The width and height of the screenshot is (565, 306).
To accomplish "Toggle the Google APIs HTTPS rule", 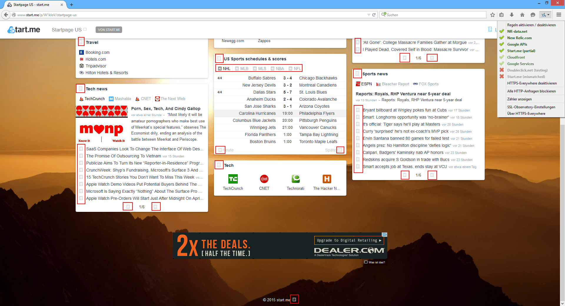I will (x=517, y=44).
